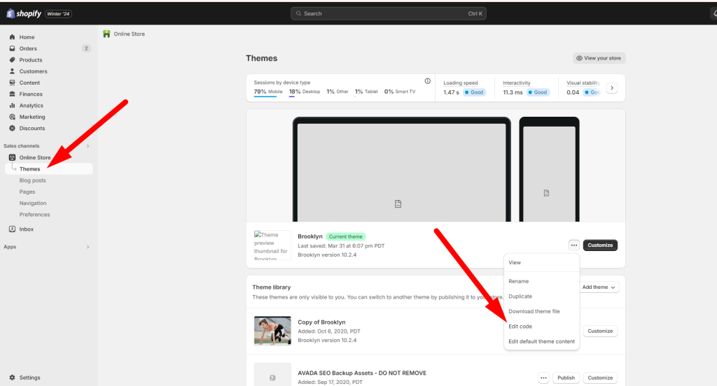Show the next performance metrics
The width and height of the screenshot is (717, 386).
tap(612, 87)
